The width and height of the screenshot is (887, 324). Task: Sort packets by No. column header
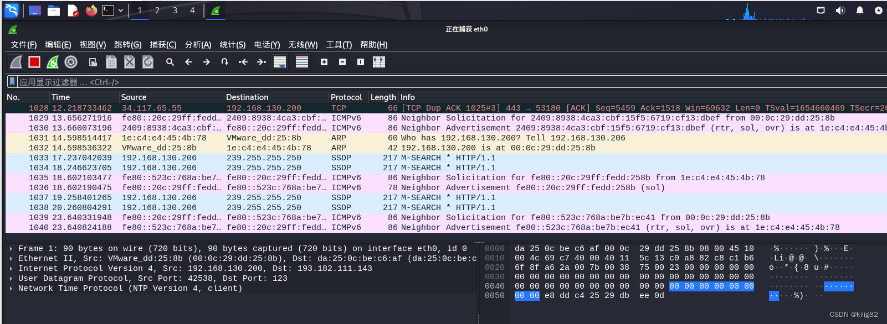click(27, 97)
